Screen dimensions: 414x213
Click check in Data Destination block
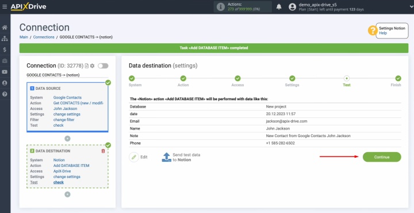tap(58, 182)
